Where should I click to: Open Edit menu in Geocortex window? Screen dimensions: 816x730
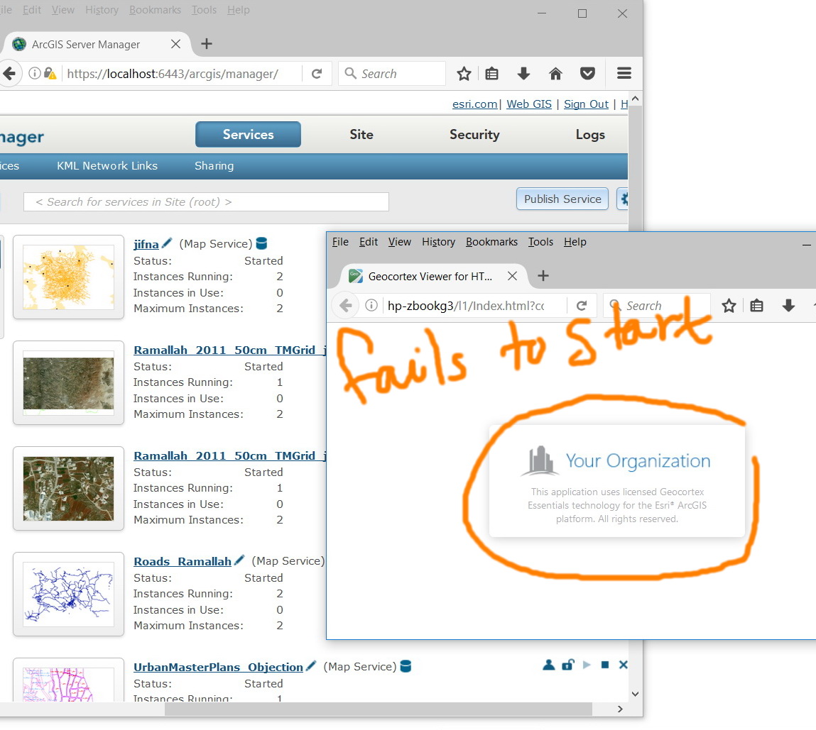coord(369,242)
